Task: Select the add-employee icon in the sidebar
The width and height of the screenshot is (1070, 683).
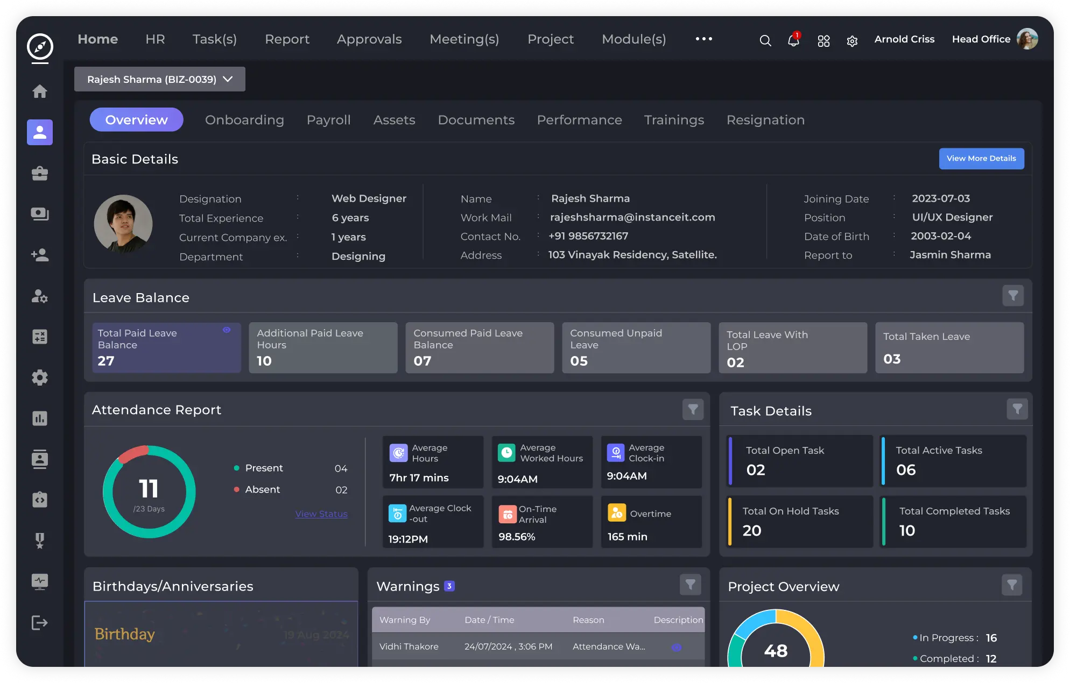Action: pos(40,255)
